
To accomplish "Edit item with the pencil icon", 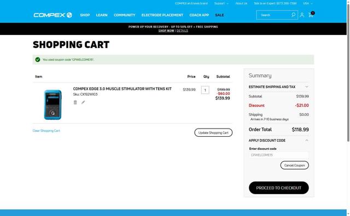I will (83, 102).
